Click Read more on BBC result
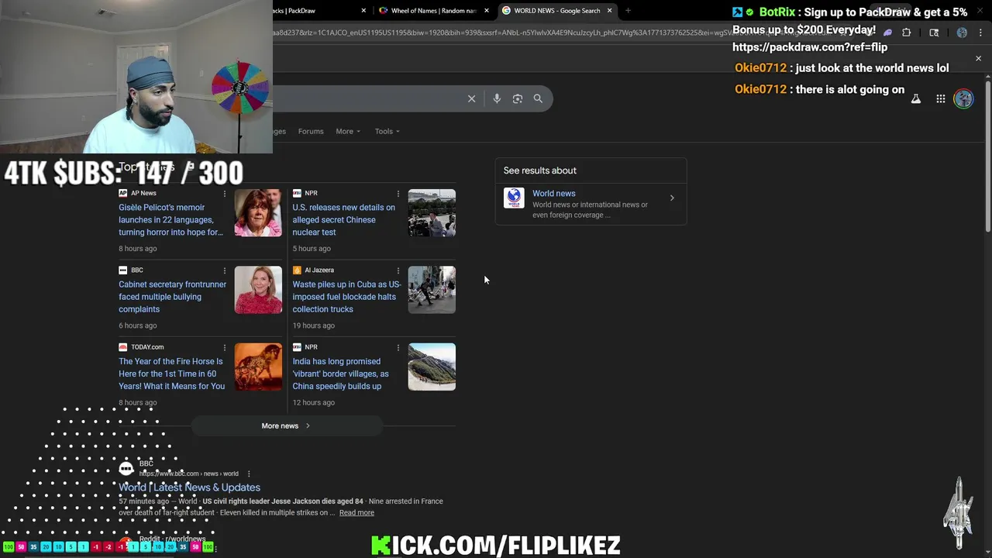 click(x=356, y=512)
